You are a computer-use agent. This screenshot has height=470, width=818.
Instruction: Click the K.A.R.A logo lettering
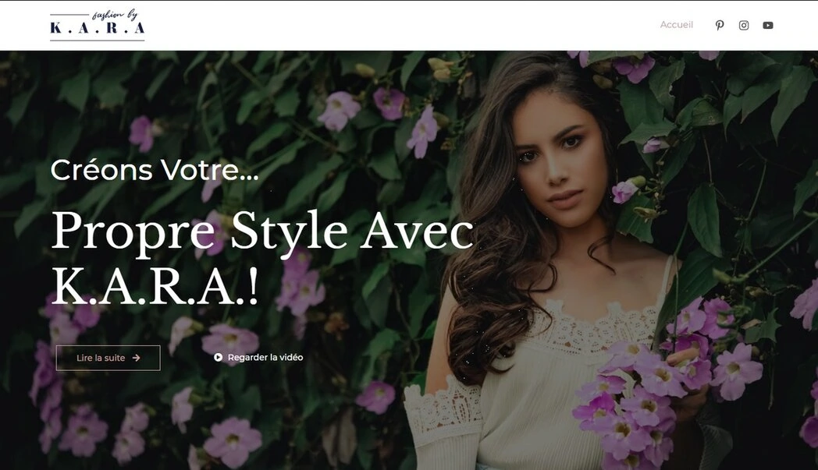coord(97,28)
